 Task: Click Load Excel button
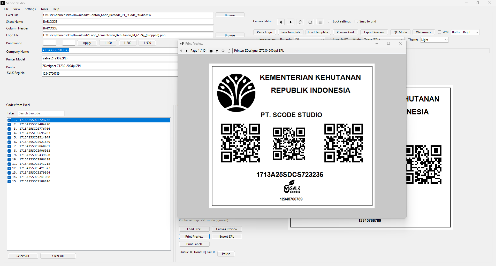click(194, 229)
